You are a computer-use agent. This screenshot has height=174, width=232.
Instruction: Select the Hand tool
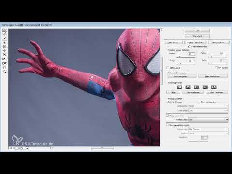click(4, 68)
